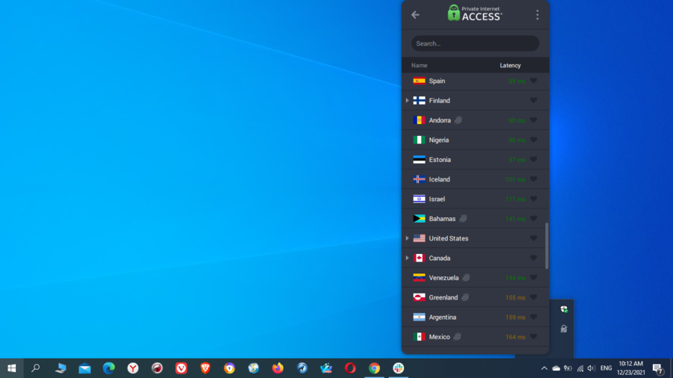Toggle the Argentina favorite heart
Image resolution: width=673 pixels, height=378 pixels.
533,317
